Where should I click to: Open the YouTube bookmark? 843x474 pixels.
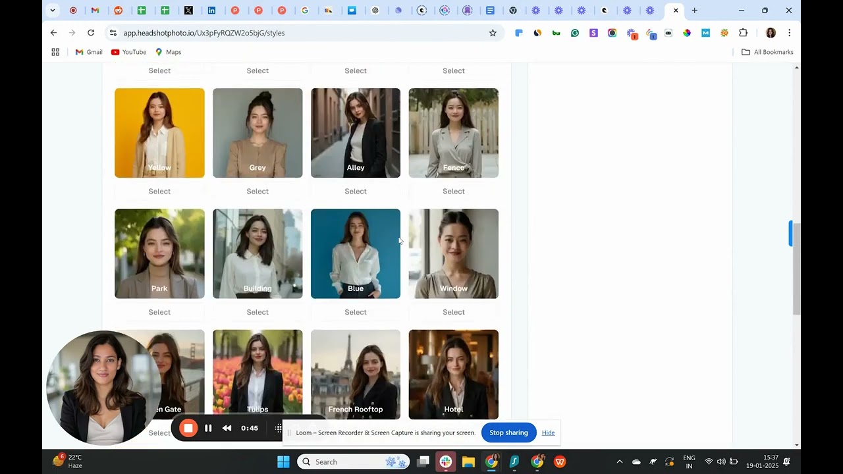click(x=128, y=52)
